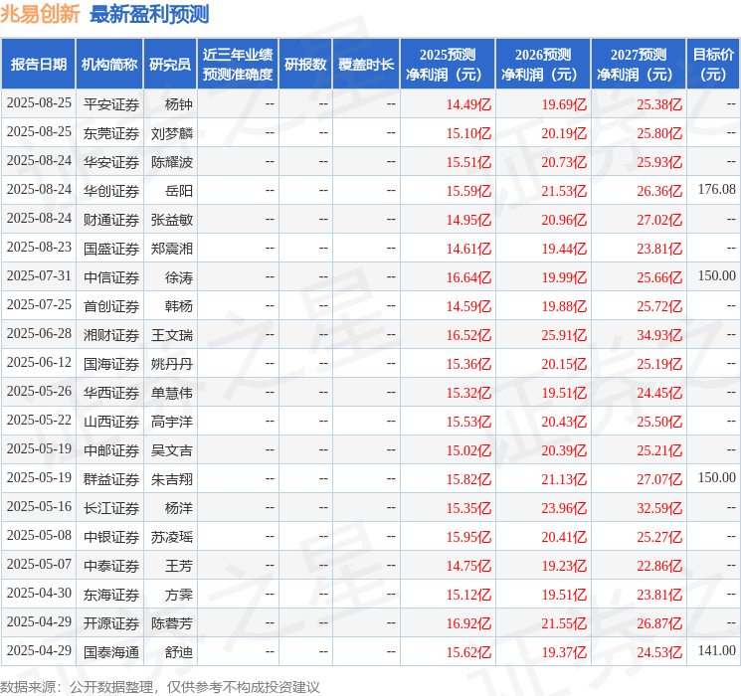This screenshot has width=741, height=696.
Task: Open the 平安证券 institution entry
Action: pos(110,104)
